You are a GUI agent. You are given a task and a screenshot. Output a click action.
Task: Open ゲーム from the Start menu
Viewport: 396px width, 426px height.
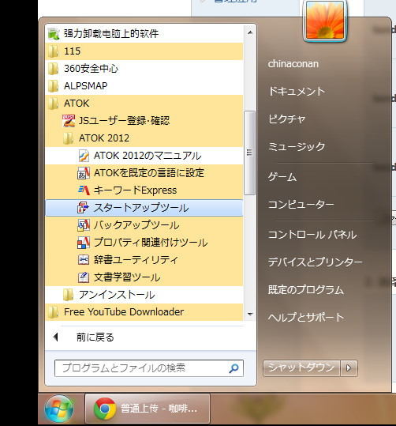click(282, 177)
